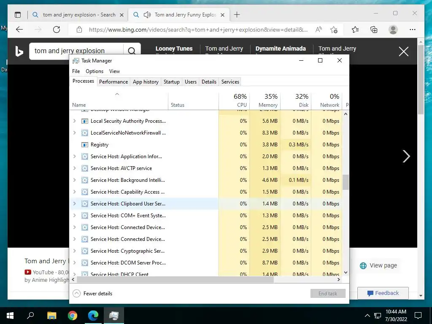This screenshot has width=432, height=324.
Task: Open Task Manager Options menu
Action: pyautogui.click(x=94, y=71)
